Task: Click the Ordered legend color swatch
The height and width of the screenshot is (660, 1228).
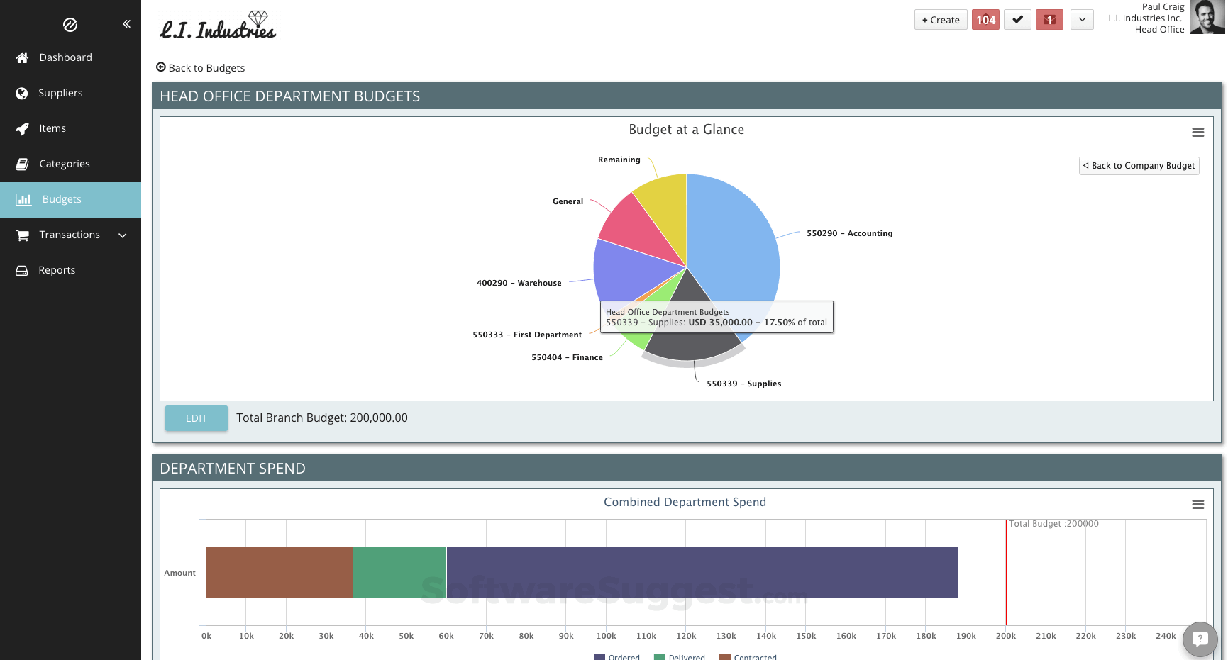Action: tap(599, 656)
